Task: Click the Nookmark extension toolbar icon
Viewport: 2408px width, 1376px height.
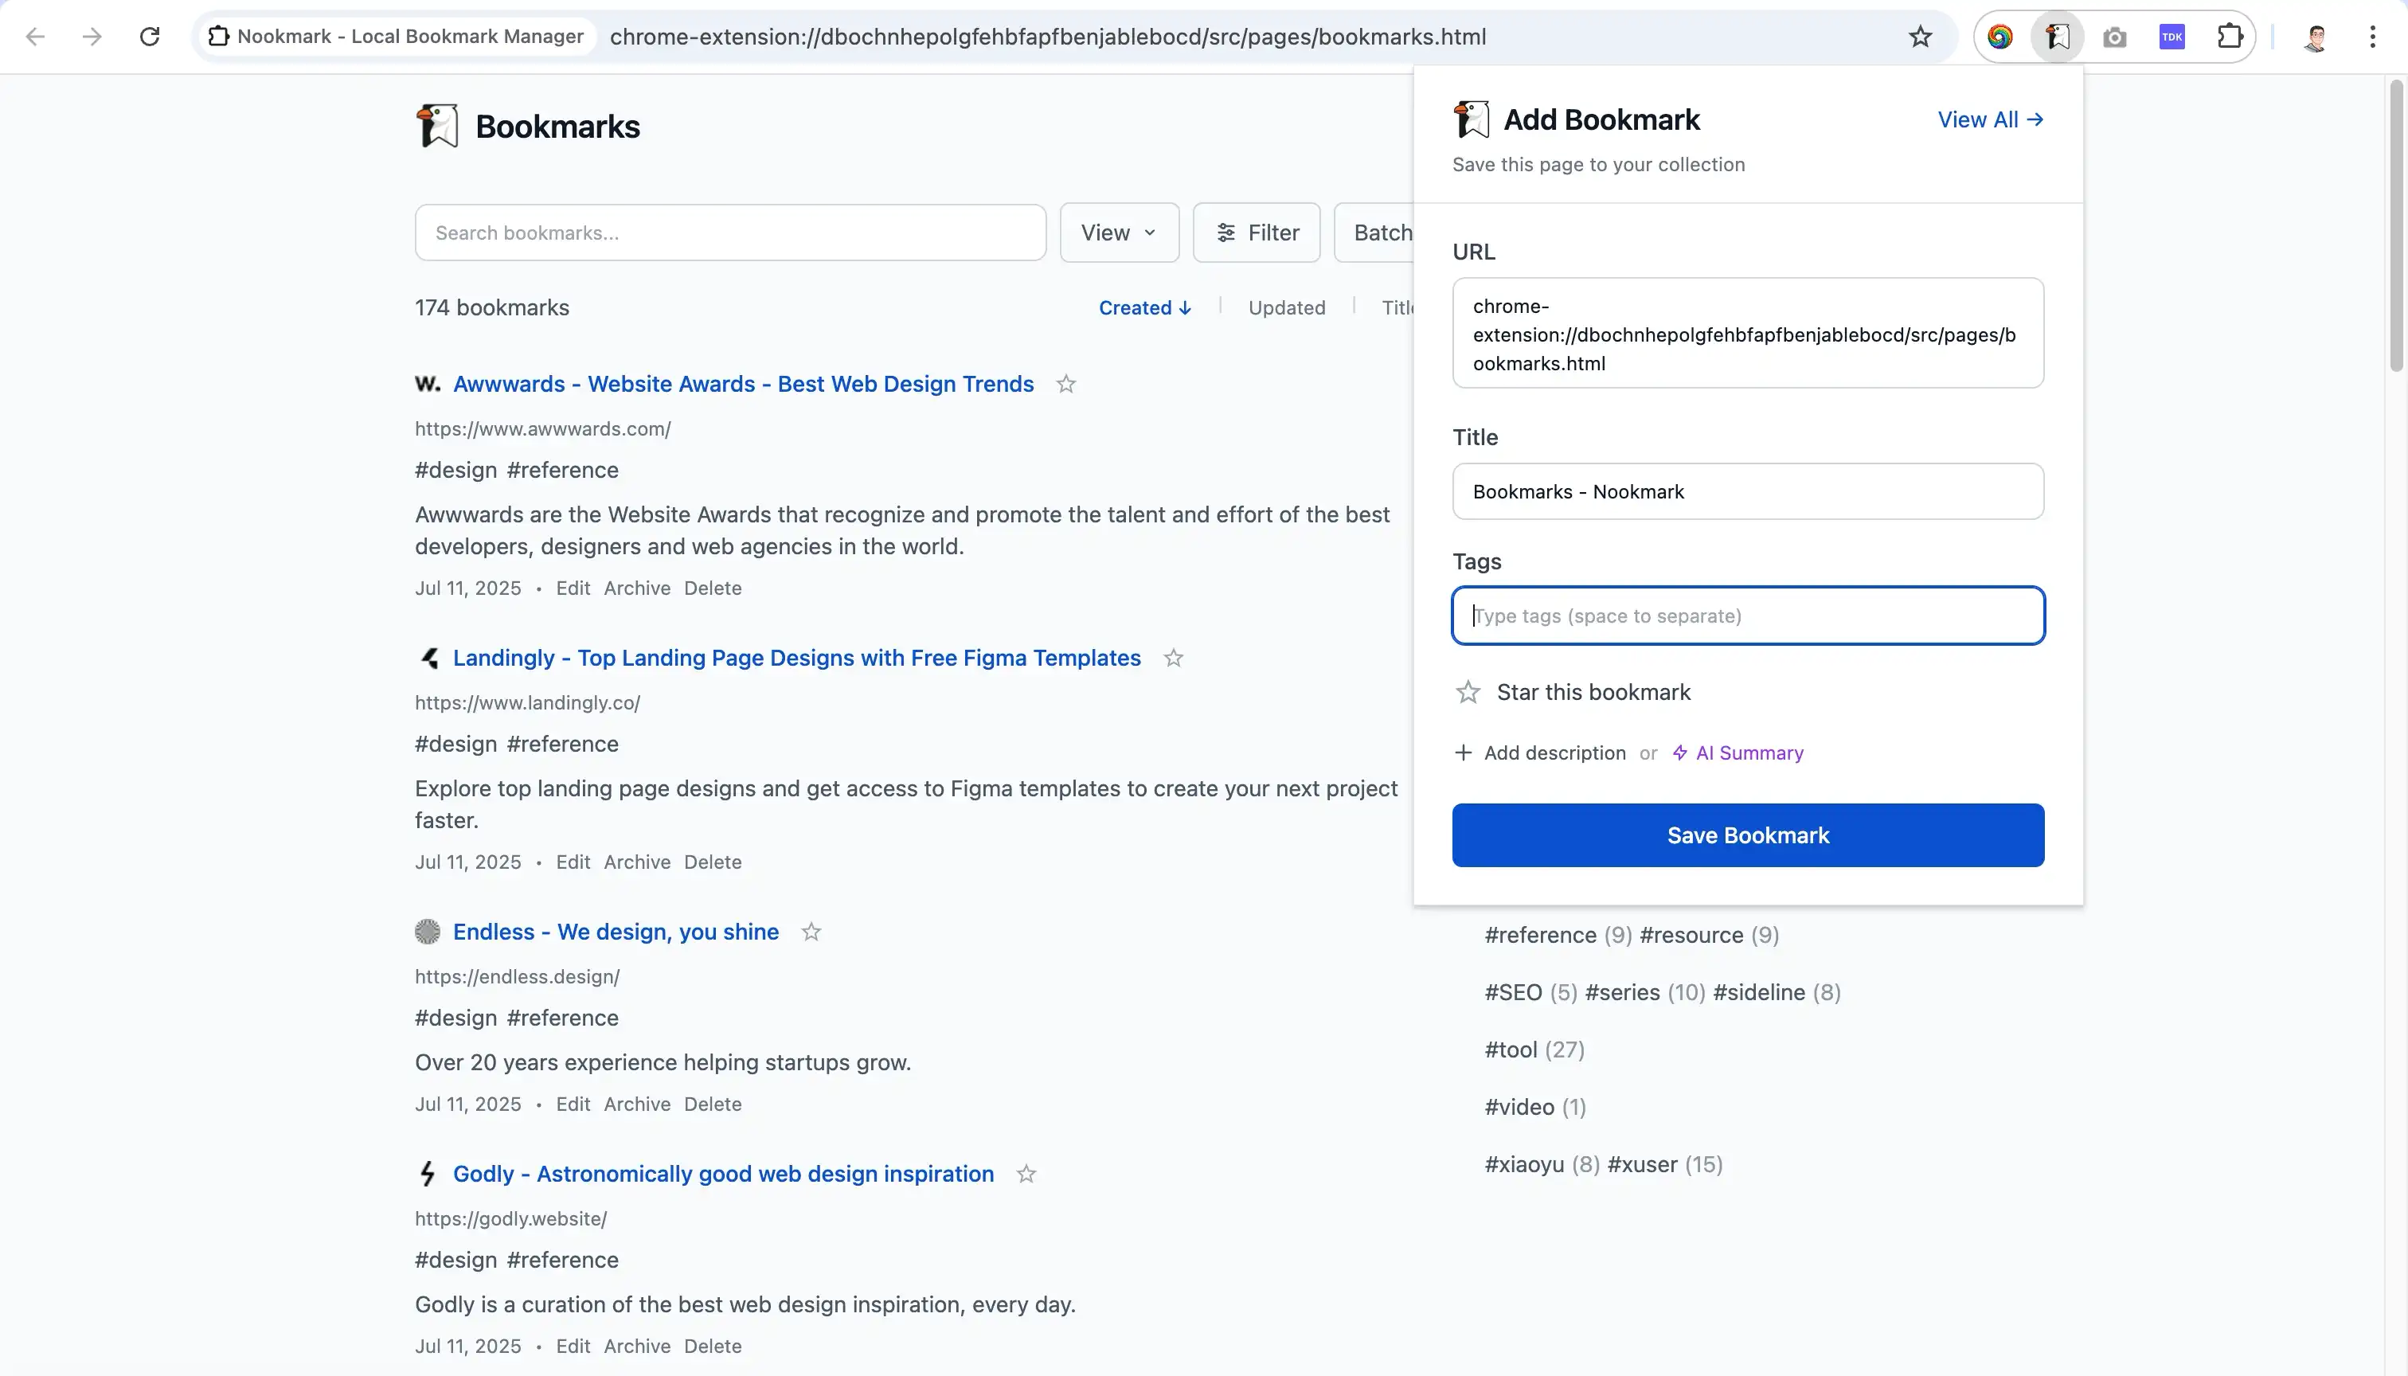Action: tap(2058, 37)
